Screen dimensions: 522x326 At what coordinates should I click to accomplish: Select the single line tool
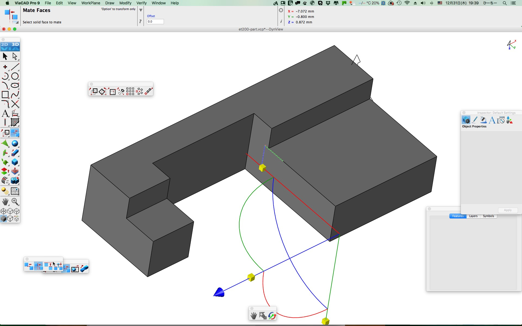(x=15, y=67)
